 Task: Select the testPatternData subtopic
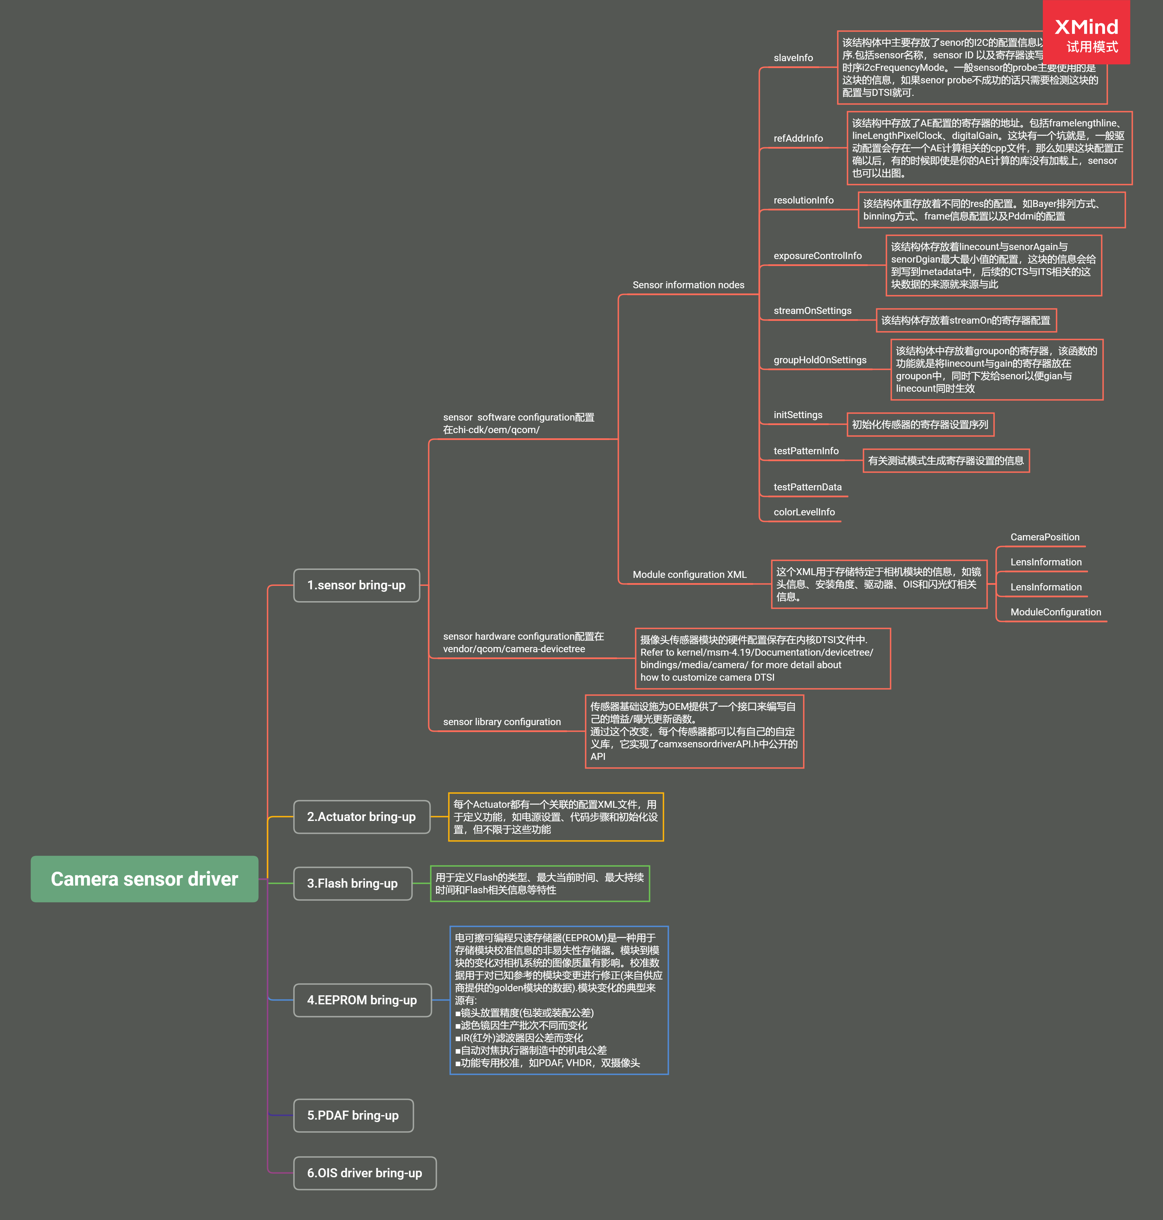[x=807, y=487]
